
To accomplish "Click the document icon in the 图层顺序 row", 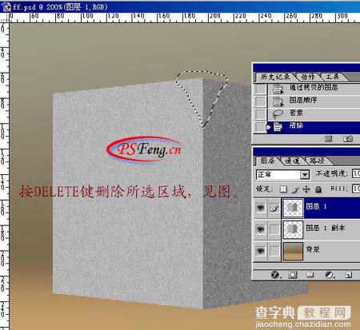I will click(278, 101).
